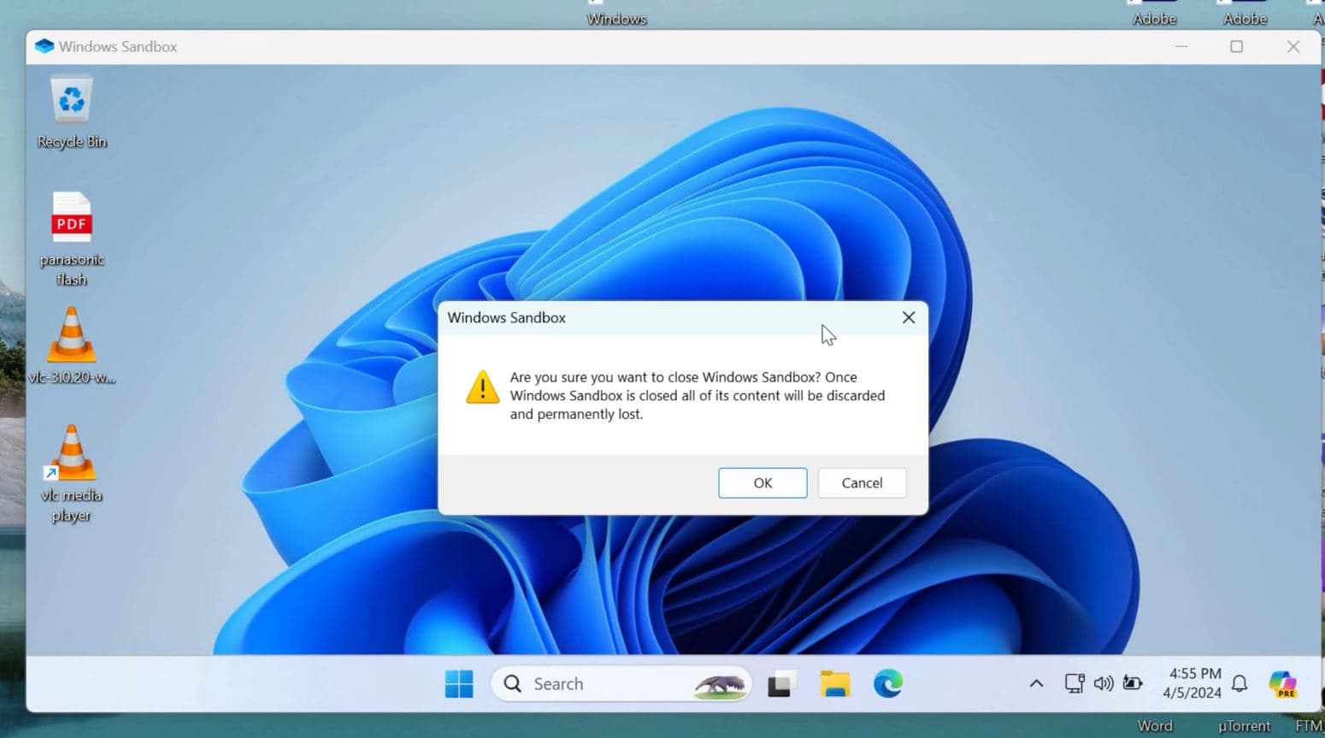This screenshot has height=738, width=1325.
Task: Open the notification bell in the tray
Action: tap(1240, 683)
